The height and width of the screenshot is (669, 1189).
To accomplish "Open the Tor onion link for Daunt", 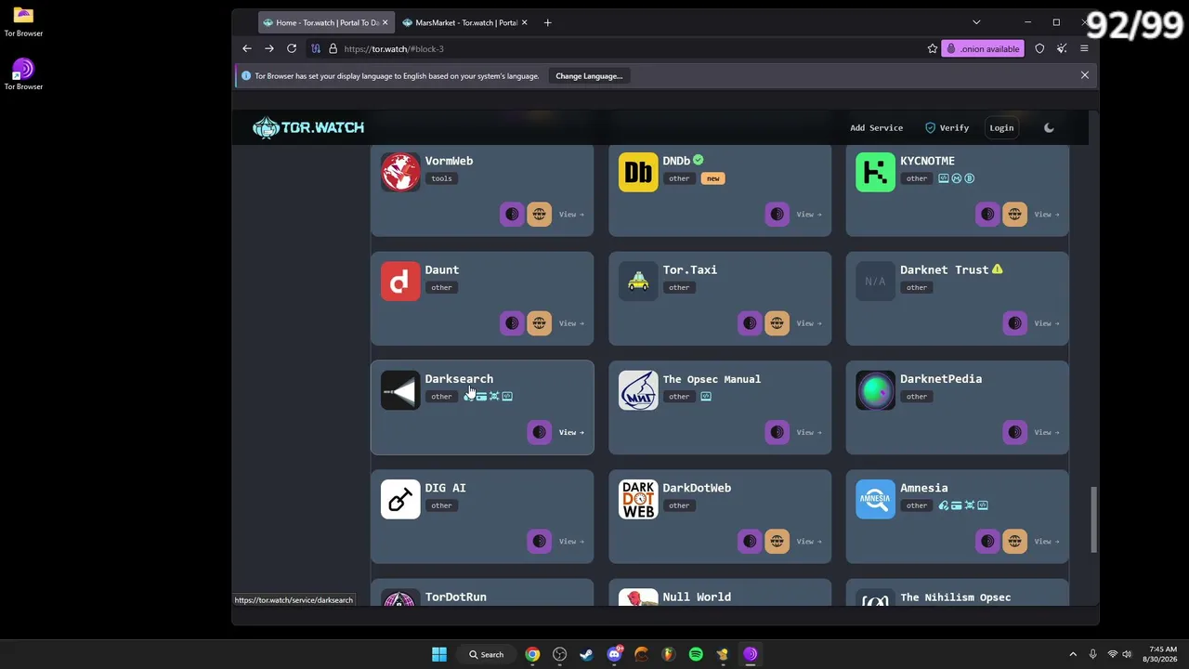I will pos(512,323).
